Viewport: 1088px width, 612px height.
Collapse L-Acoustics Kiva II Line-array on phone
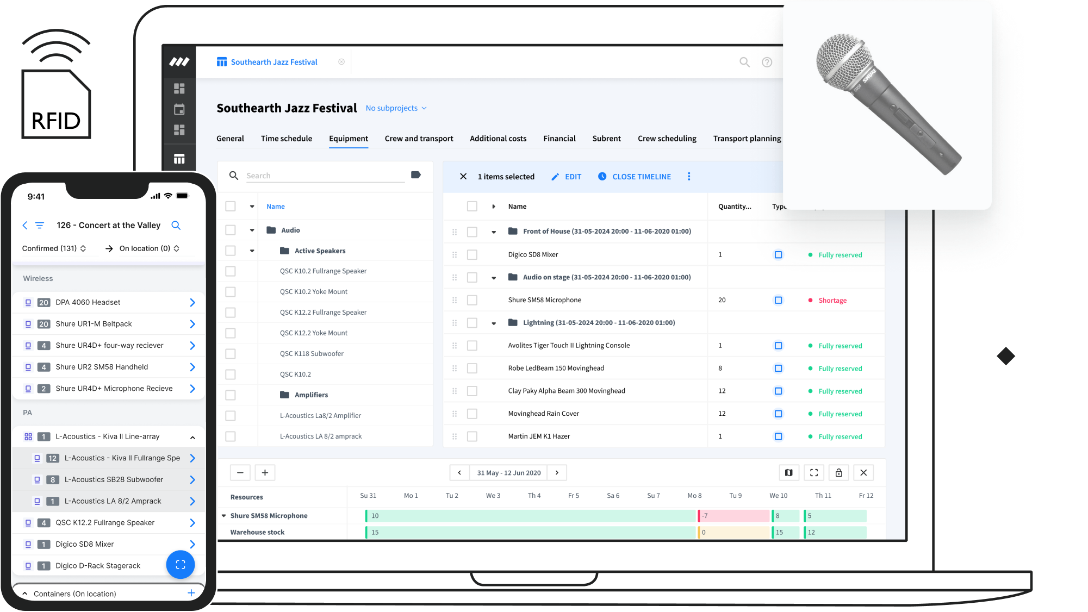click(192, 437)
